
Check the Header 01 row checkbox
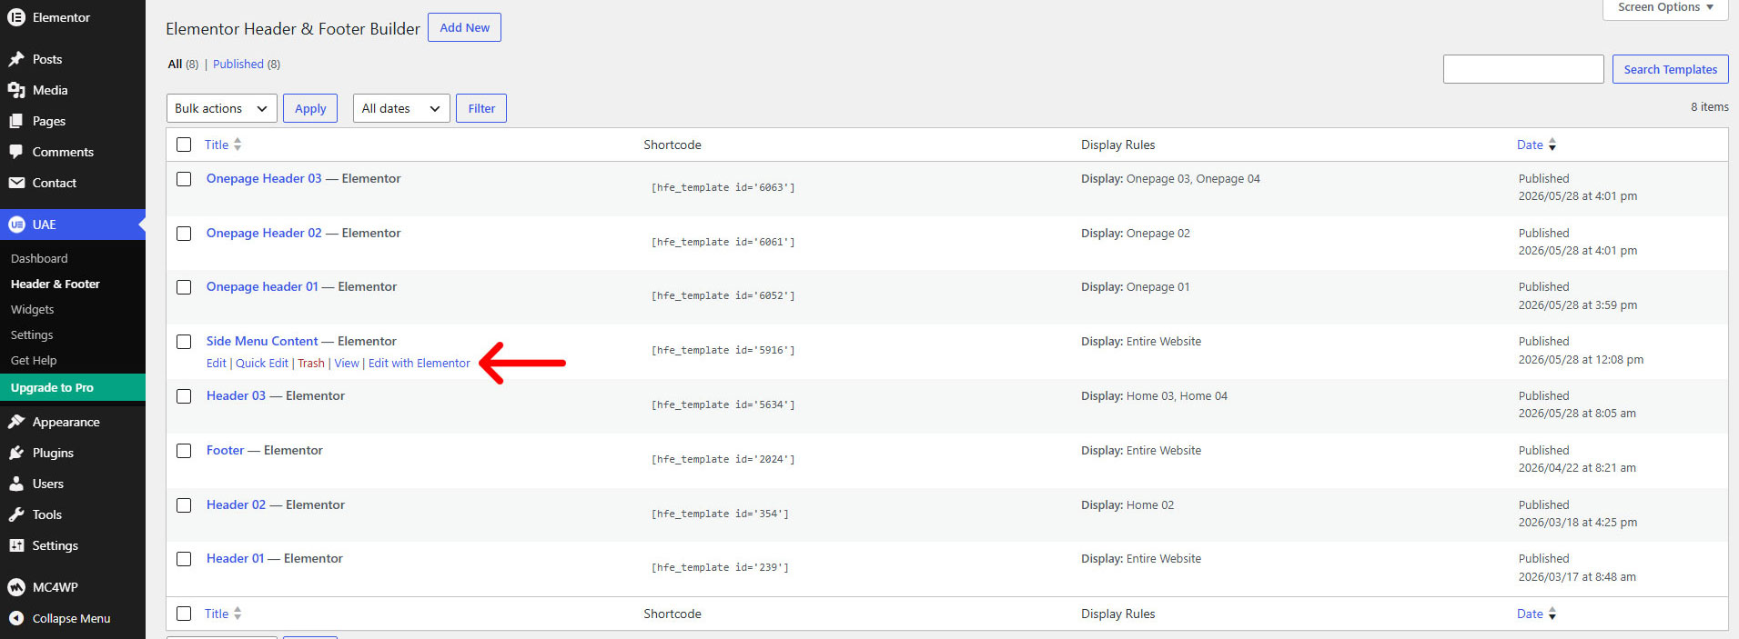point(184,559)
